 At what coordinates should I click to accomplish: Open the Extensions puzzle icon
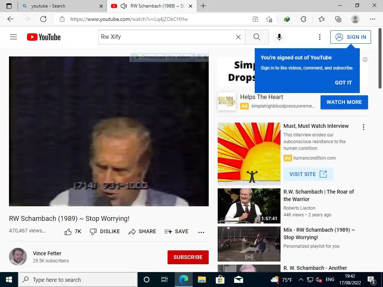pos(303,19)
